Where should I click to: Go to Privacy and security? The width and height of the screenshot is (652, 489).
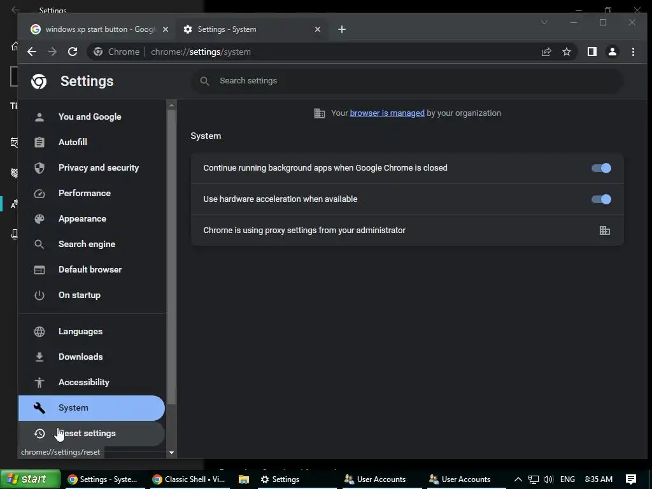tap(92, 167)
